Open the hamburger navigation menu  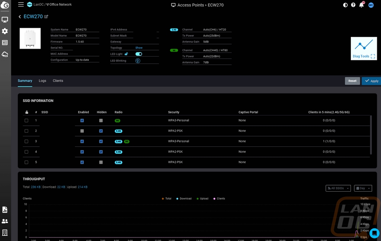21,5
